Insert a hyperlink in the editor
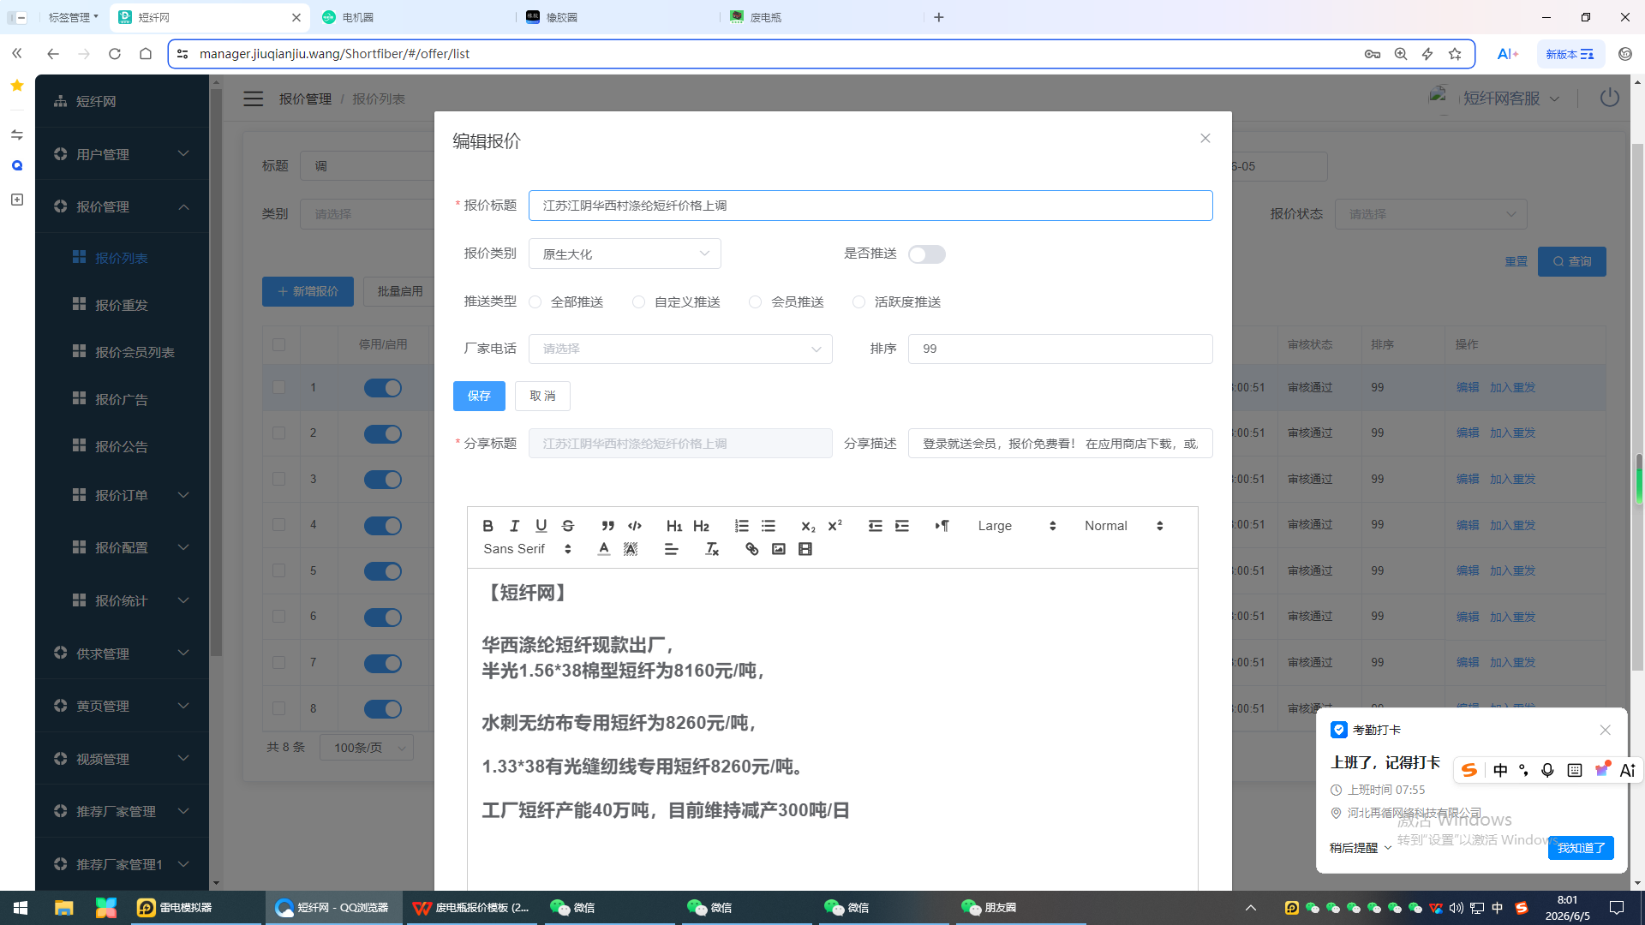Image resolution: width=1645 pixels, height=925 pixels. coord(751,549)
